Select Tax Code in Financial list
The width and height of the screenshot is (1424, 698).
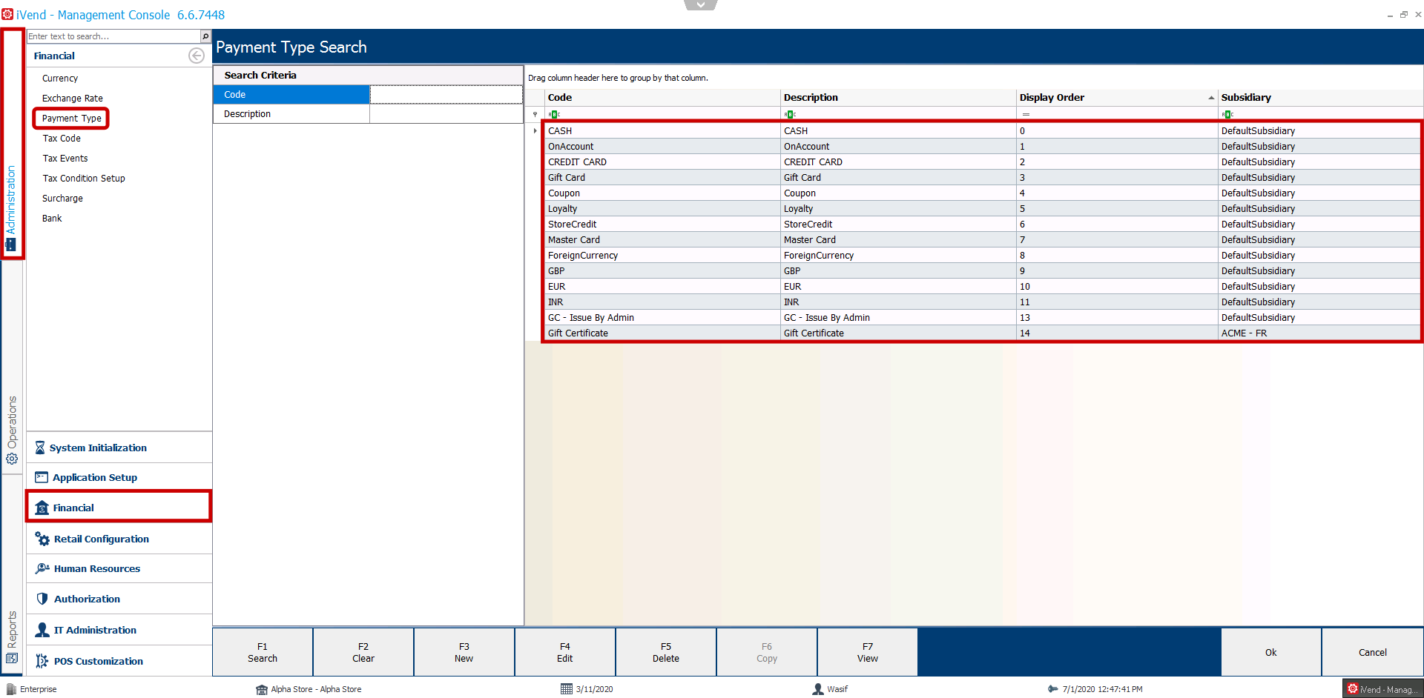pyautogui.click(x=62, y=138)
